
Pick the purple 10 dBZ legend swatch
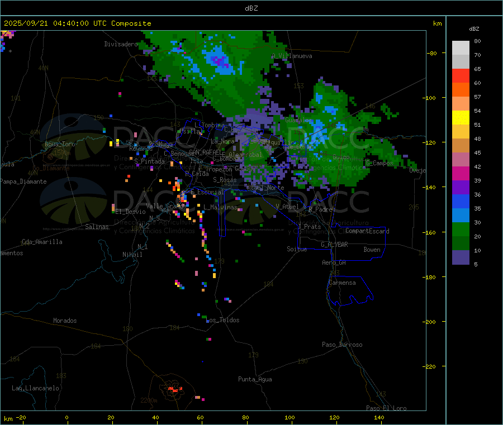[461, 257]
